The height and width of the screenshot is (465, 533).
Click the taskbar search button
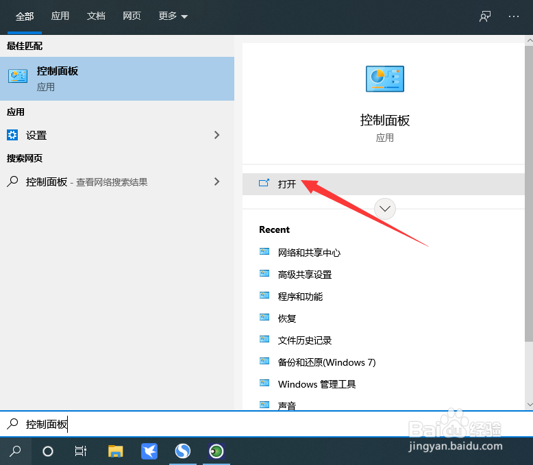[15, 451]
